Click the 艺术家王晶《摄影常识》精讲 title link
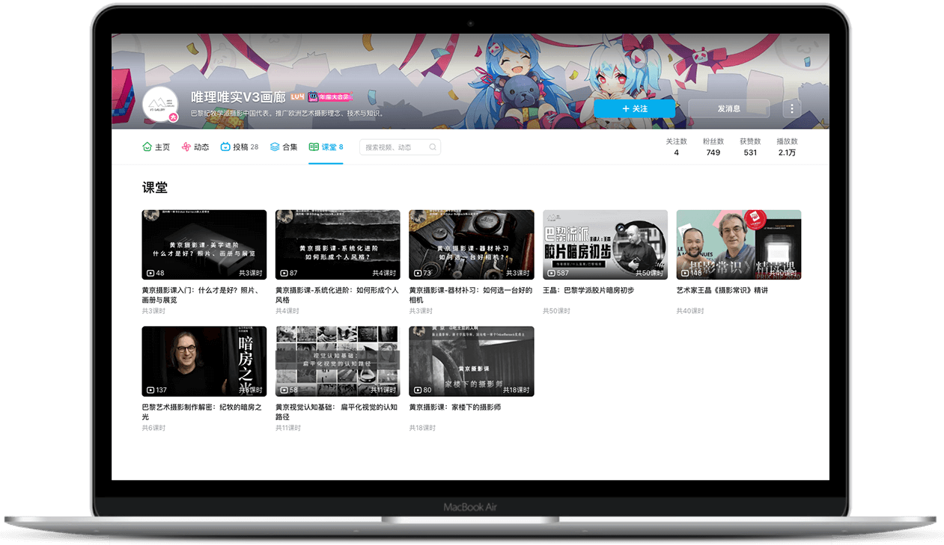944x545 pixels. point(722,291)
